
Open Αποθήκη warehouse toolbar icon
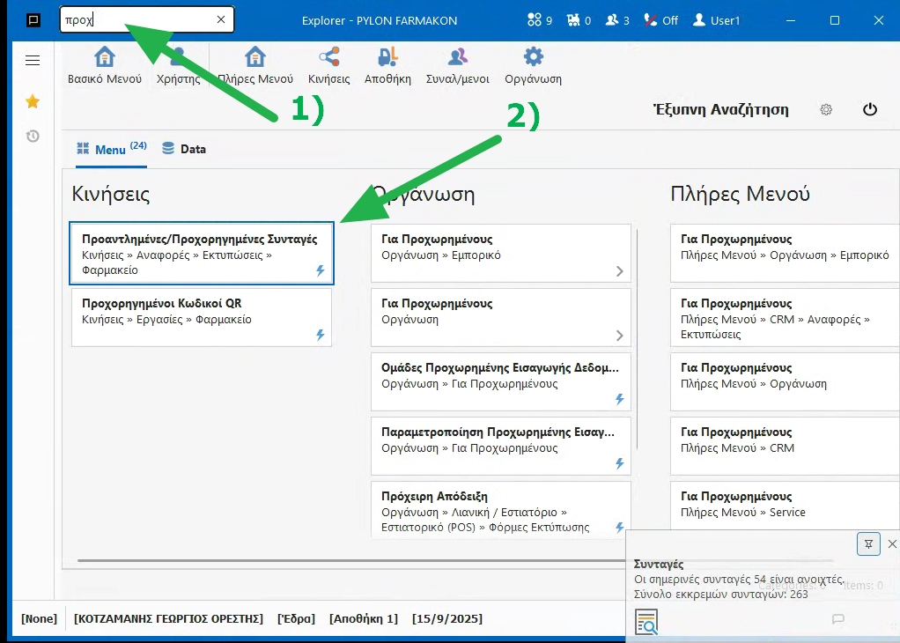point(387,58)
